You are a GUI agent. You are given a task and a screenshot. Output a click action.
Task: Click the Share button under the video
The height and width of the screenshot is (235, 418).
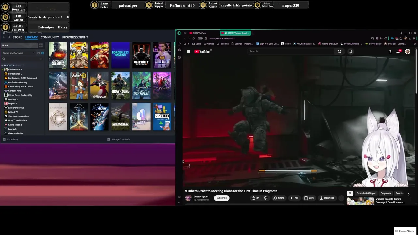click(279, 198)
